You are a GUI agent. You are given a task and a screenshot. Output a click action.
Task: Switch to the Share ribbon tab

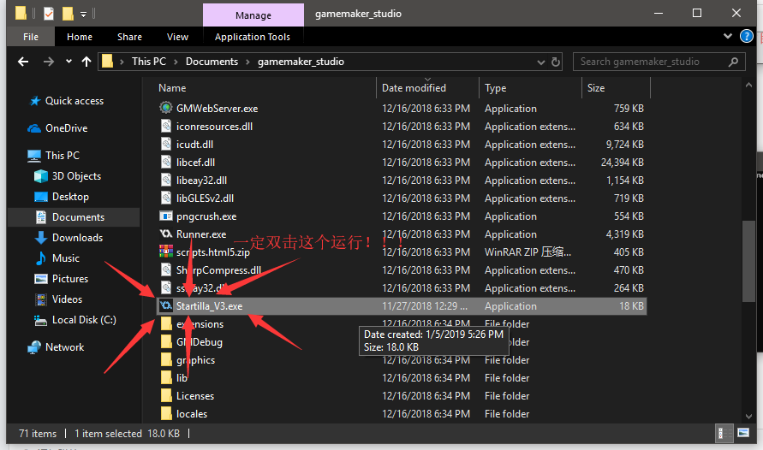pos(129,37)
